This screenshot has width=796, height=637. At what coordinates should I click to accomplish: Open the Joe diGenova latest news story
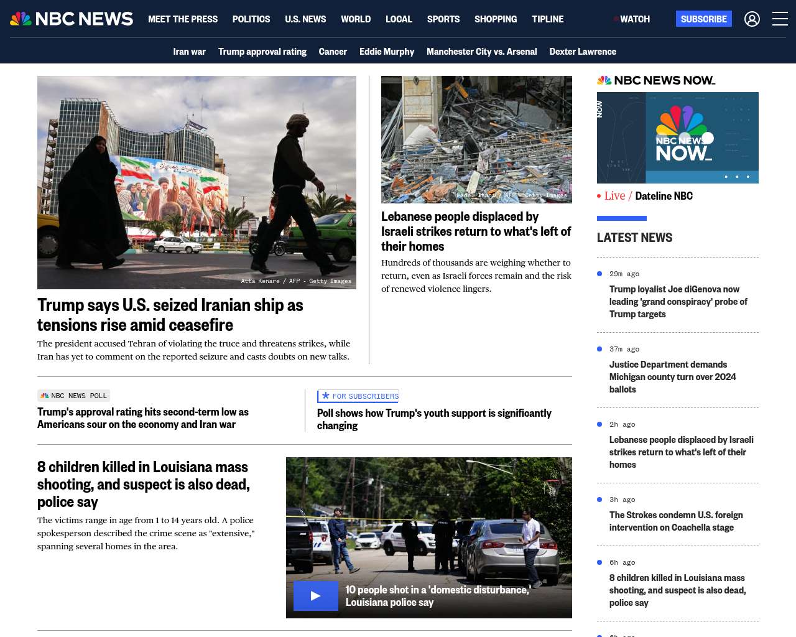tap(678, 302)
